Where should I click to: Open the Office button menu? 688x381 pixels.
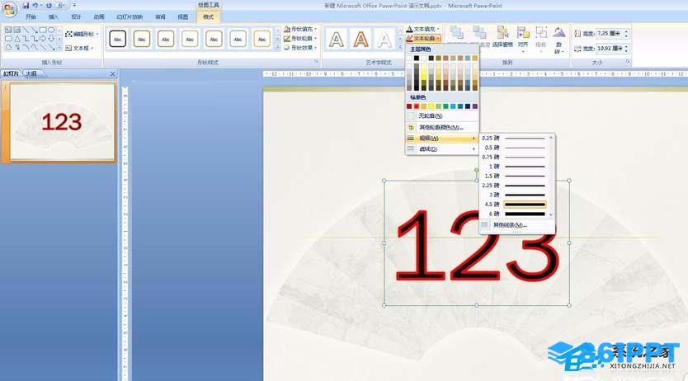pyautogui.click(x=9, y=9)
